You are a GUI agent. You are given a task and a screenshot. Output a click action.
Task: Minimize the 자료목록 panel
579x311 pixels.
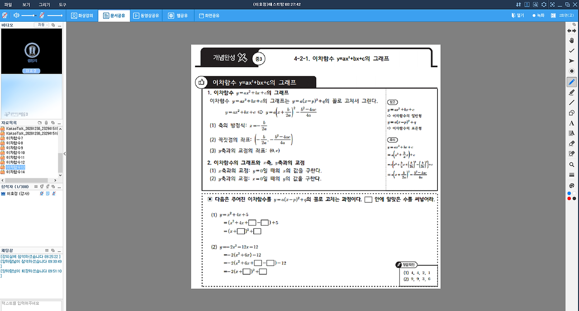coord(59,122)
